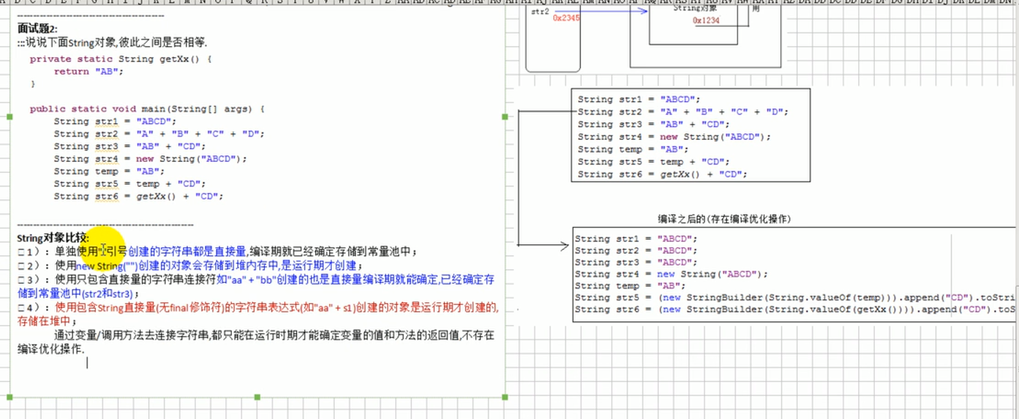The image size is (1019, 419).
Task: Click the '面试题2:' heading text
Action: (x=37, y=28)
